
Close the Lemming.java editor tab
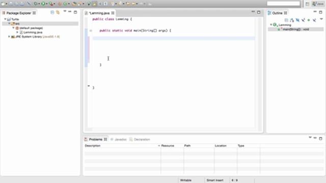point(113,13)
